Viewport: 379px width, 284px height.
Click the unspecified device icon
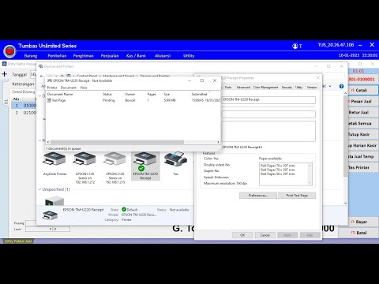pos(54,200)
